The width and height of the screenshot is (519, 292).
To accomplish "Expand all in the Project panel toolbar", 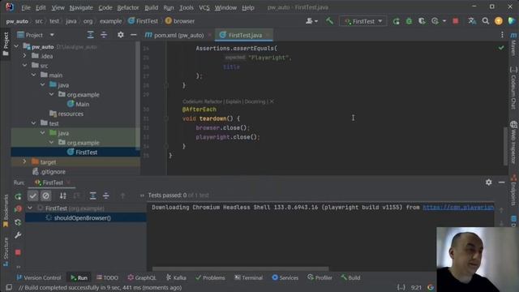I will click(90, 35).
